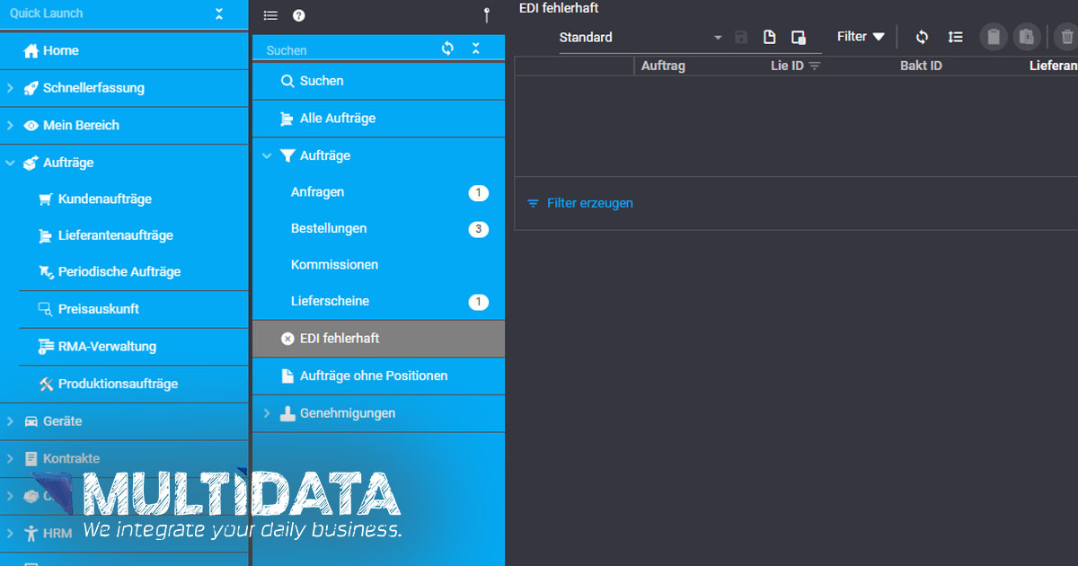
Task: Click the list view icon in top bar
Action: (x=270, y=15)
